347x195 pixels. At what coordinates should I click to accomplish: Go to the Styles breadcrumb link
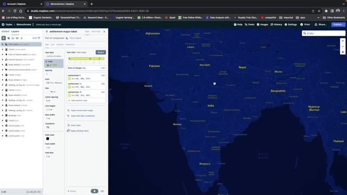9,24
